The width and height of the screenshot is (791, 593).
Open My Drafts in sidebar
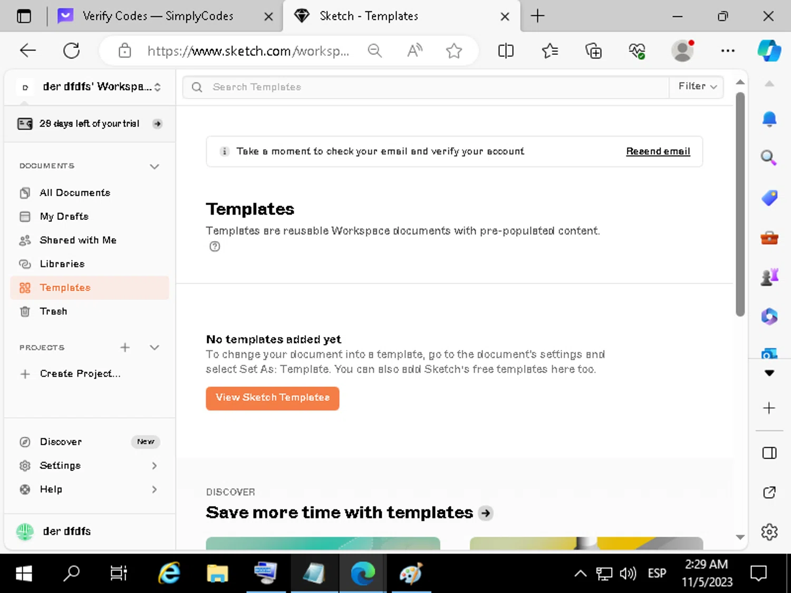pos(64,217)
